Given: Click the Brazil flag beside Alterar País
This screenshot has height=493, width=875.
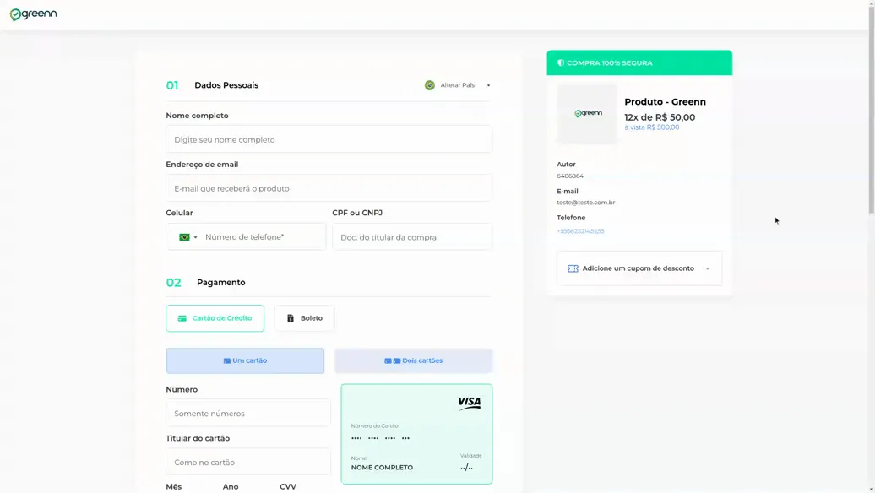Looking at the screenshot, I should coord(430,85).
